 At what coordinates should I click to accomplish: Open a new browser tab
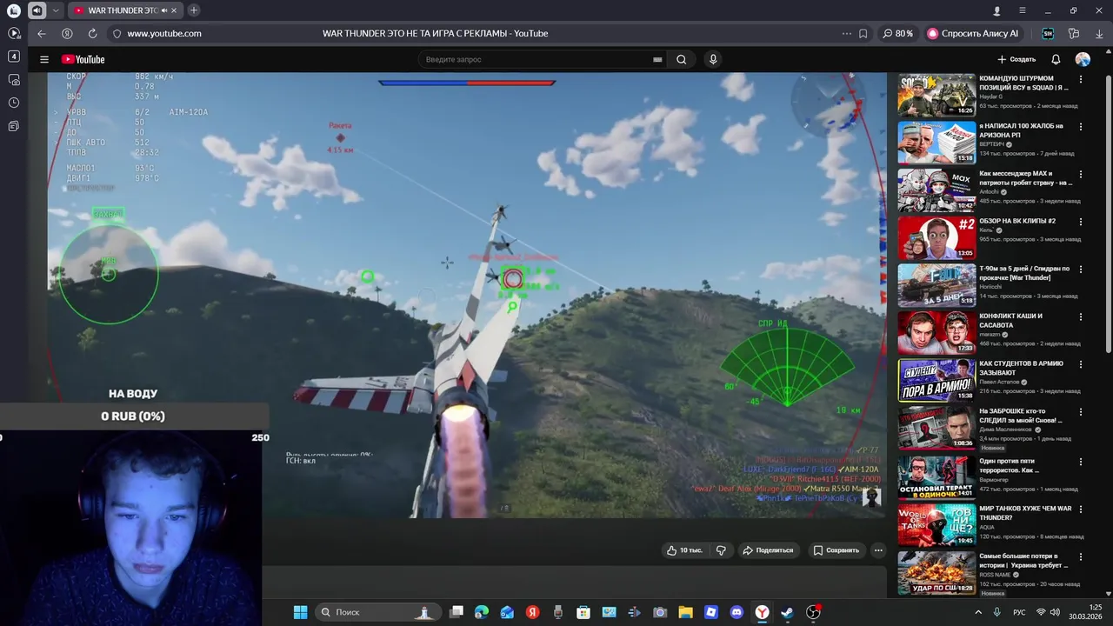click(x=193, y=10)
